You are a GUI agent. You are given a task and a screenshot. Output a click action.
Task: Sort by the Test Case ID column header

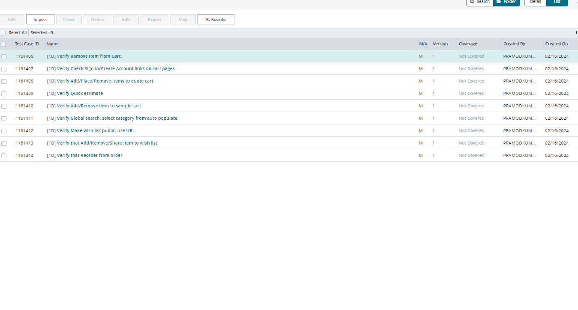tap(27, 44)
